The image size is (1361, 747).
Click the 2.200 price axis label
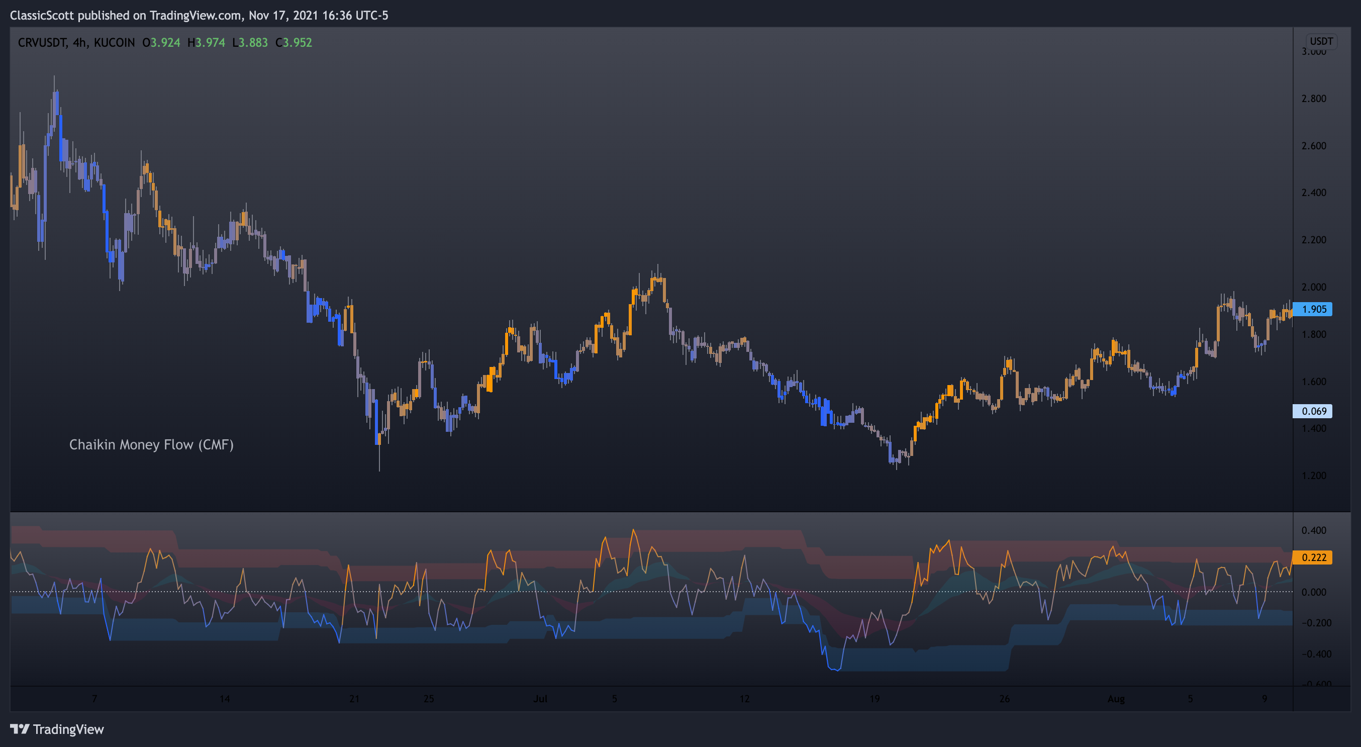(1314, 240)
